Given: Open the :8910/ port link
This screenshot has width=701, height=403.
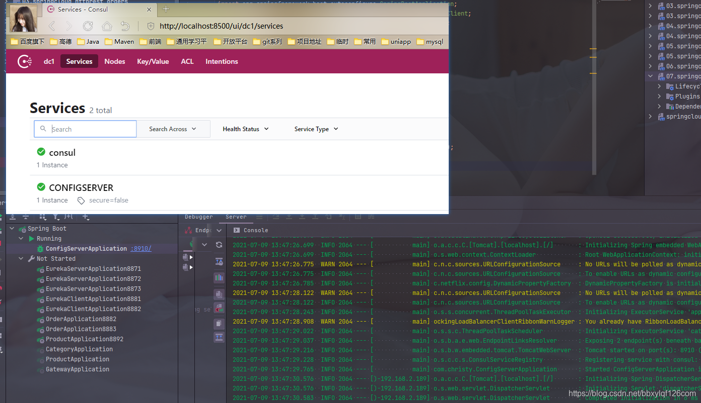Looking at the screenshot, I should tap(141, 249).
